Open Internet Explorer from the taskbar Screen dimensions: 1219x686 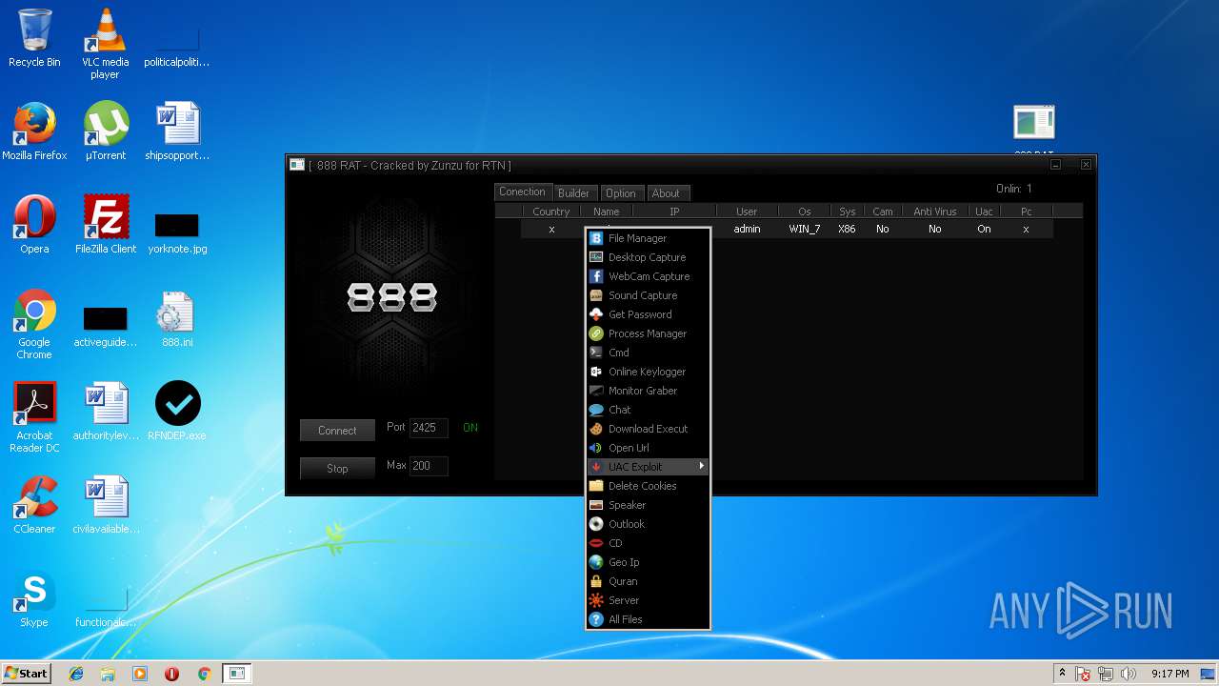76,674
